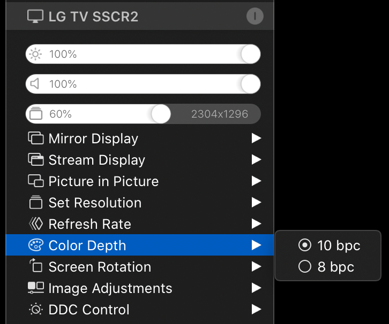Click the Screen Rotation icon
Image resolution: width=389 pixels, height=324 pixels.
[35, 266]
